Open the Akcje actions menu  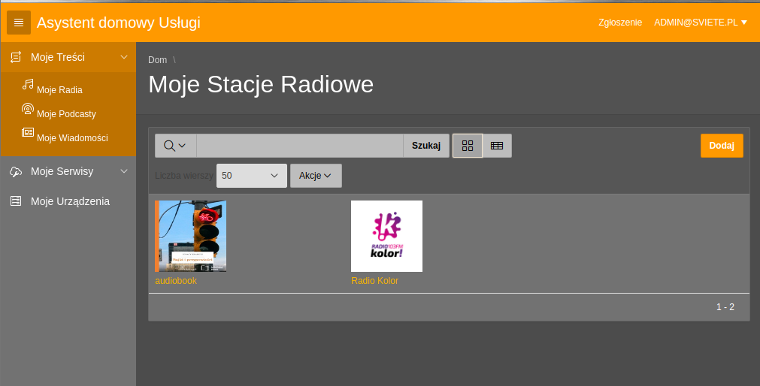click(x=316, y=176)
